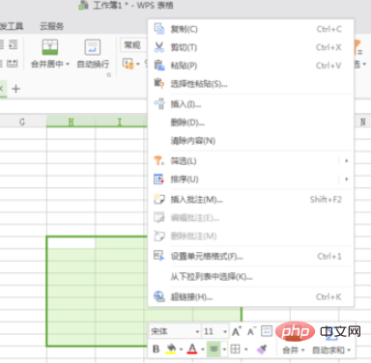The image size is (371, 363).
Task: Click the red font color button
Action: (192, 349)
